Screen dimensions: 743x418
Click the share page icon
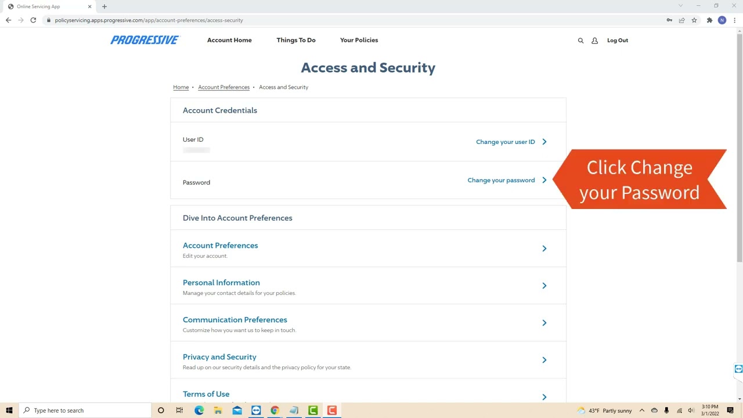coord(682,20)
